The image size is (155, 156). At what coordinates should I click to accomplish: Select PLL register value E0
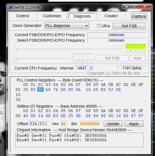tap(103, 90)
